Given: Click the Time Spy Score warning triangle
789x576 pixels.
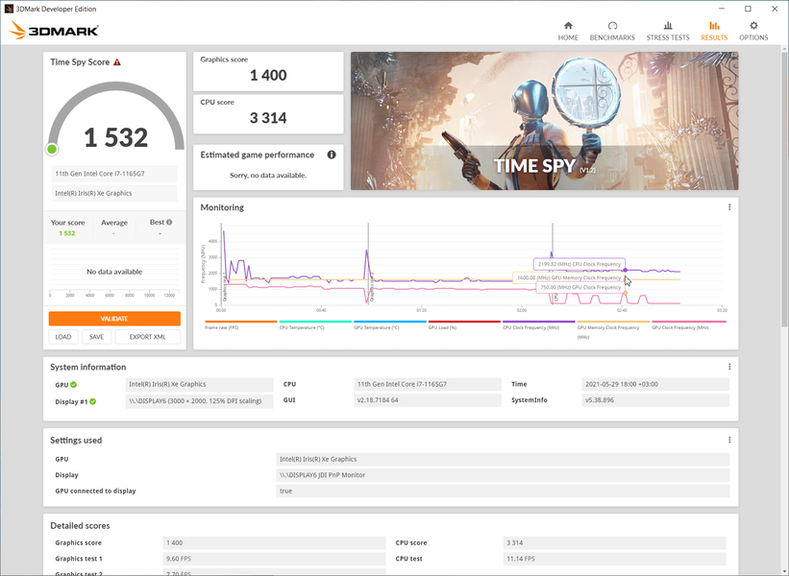Looking at the screenshot, I should [117, 62].
